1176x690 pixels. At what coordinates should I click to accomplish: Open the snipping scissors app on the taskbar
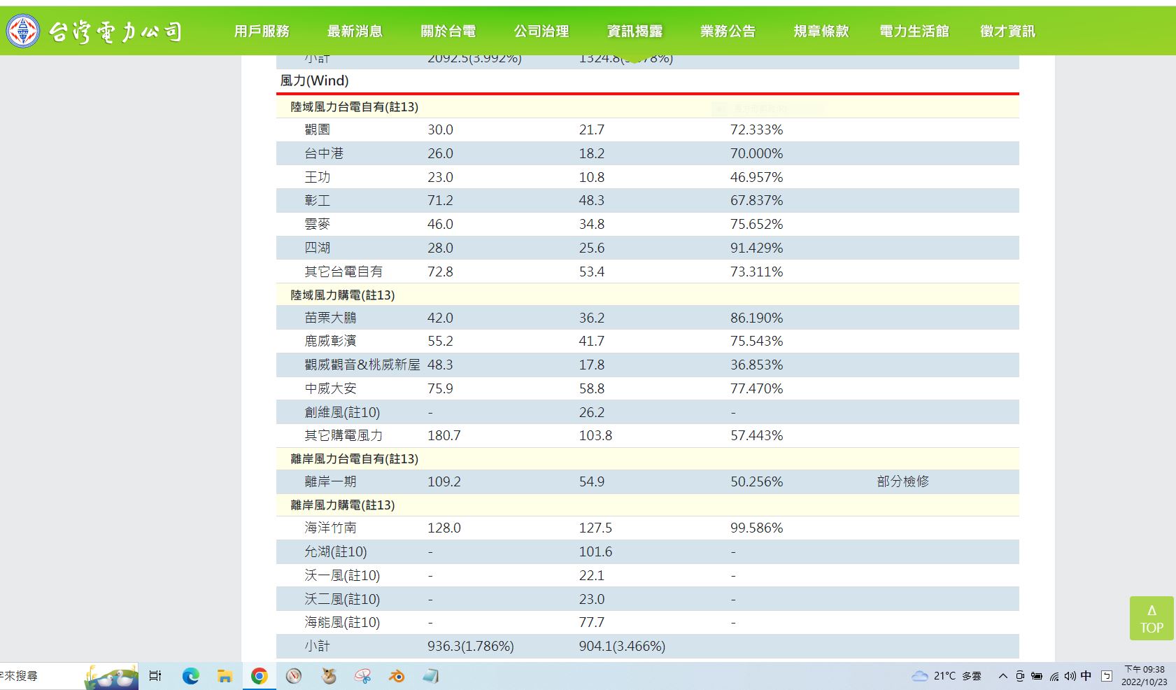point(362,676)
